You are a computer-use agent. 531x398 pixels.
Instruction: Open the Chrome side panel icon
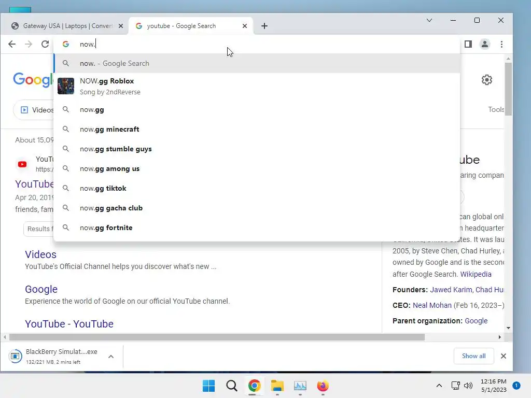[x=468, y=44]
